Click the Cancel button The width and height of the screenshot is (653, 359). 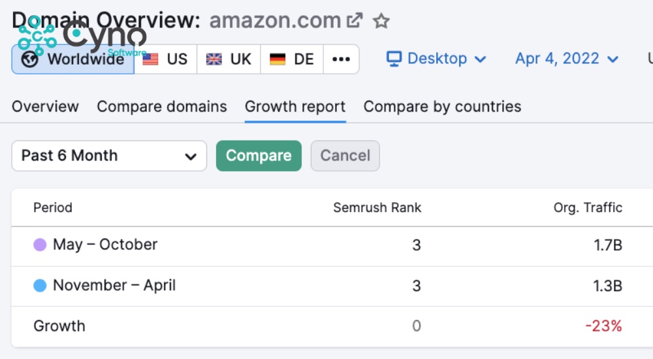(x=345, y=156)
